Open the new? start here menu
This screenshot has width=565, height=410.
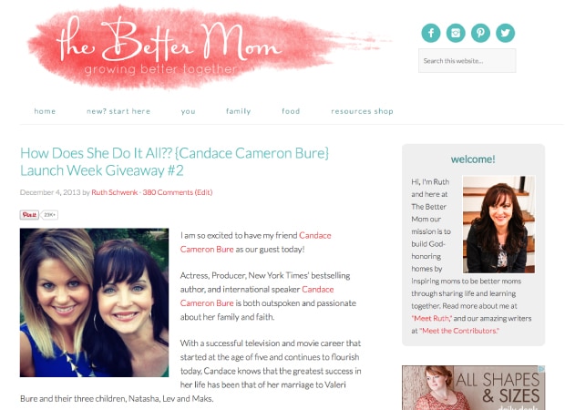point(118,111)
